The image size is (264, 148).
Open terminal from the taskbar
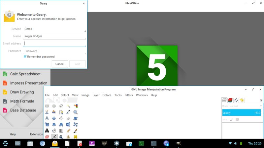(154, 143)
